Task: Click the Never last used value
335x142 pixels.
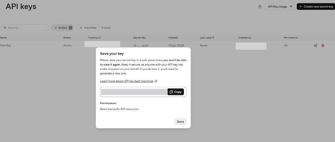Action: click(204, 45)
